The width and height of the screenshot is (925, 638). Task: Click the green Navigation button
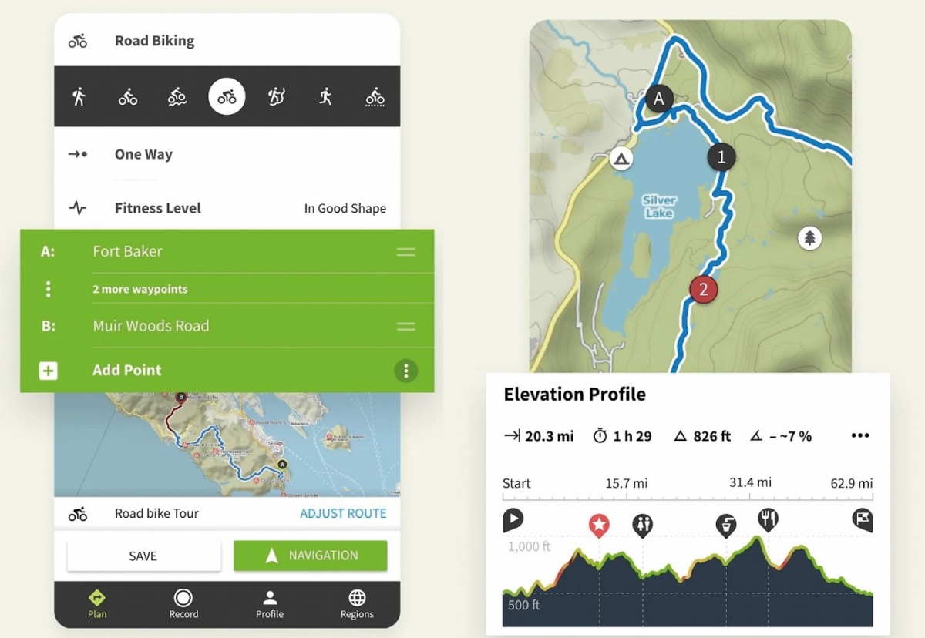click(x=311, y=556)
